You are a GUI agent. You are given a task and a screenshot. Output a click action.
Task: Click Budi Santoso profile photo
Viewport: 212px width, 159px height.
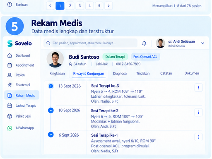(x=55, y=59)
